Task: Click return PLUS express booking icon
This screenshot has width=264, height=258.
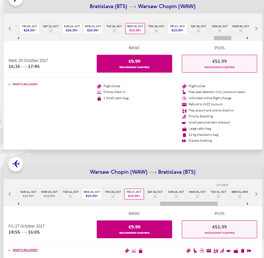Action: pyautogui.click(x=249, y=251)
